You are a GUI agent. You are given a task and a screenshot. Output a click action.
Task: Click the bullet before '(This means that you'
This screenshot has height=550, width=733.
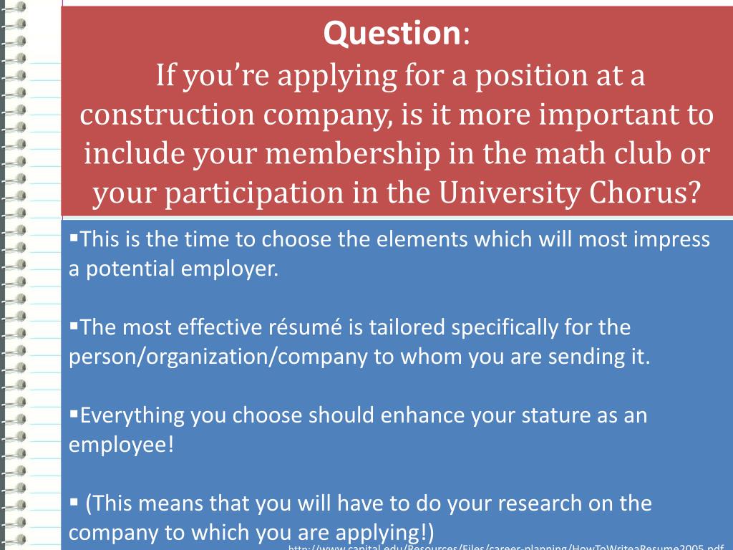[74, 502]
